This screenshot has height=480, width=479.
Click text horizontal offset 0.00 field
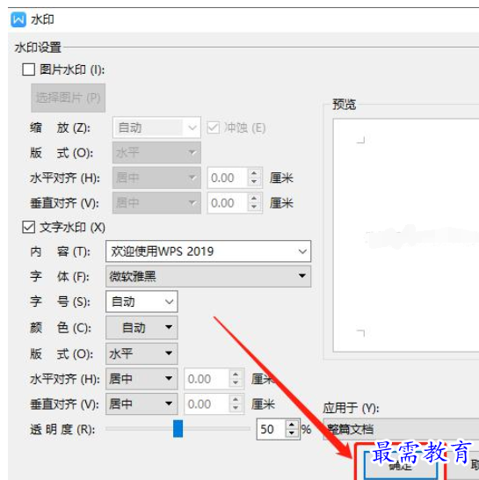207,379
